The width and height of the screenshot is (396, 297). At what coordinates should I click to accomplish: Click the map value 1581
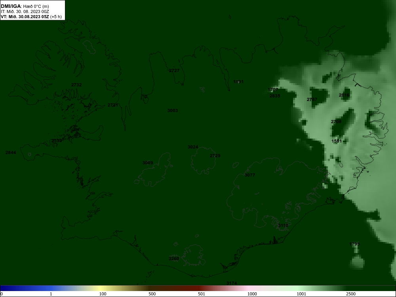click(336, 141)
